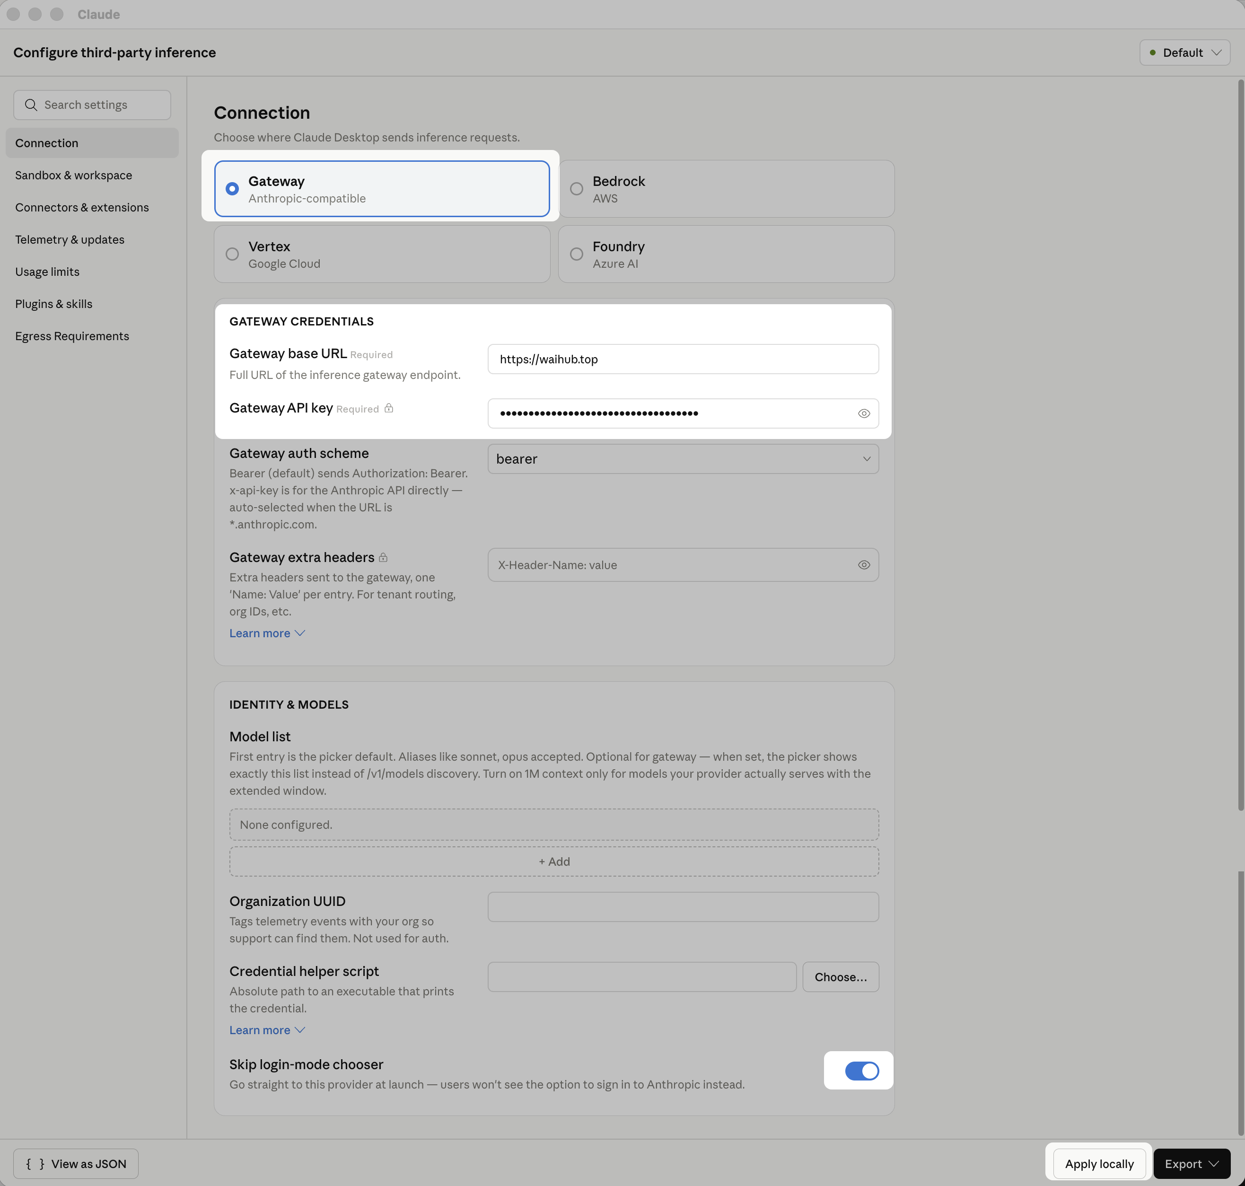1245x1186 pixels.
Task: Click the IDENTITY & MODELS heading
Action: pyautogui.click(x=289, y=705)
